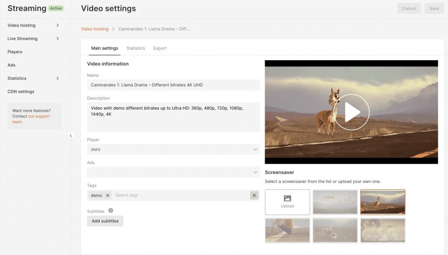Expand the Statistics sidebar chevron
The height and width of the screenshot is (255, 448).
pos(58,78)
